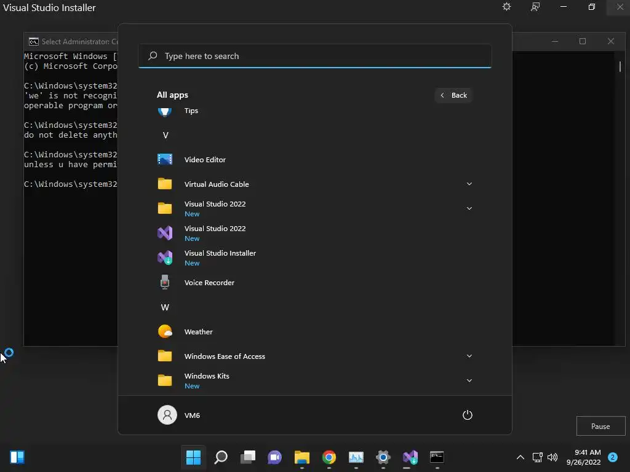Click the New label under Visual Studio Installer
Image resolution: width=630 pixels, height=472 pixels.
pyautogui.click(x=192, y=263)
